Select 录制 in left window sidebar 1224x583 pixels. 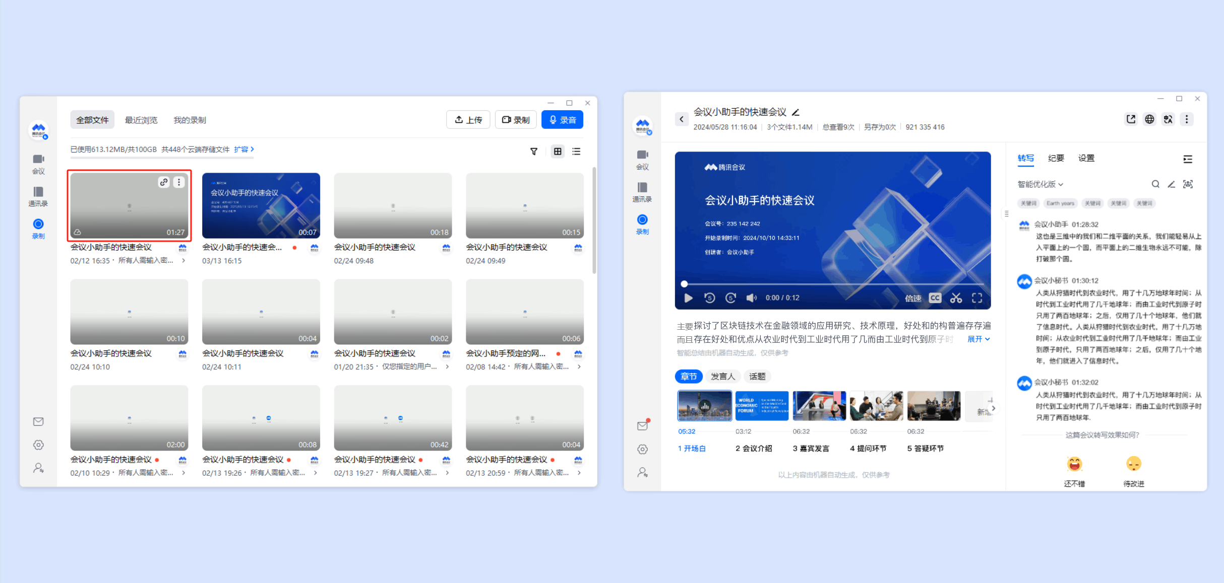pos(38,229)
